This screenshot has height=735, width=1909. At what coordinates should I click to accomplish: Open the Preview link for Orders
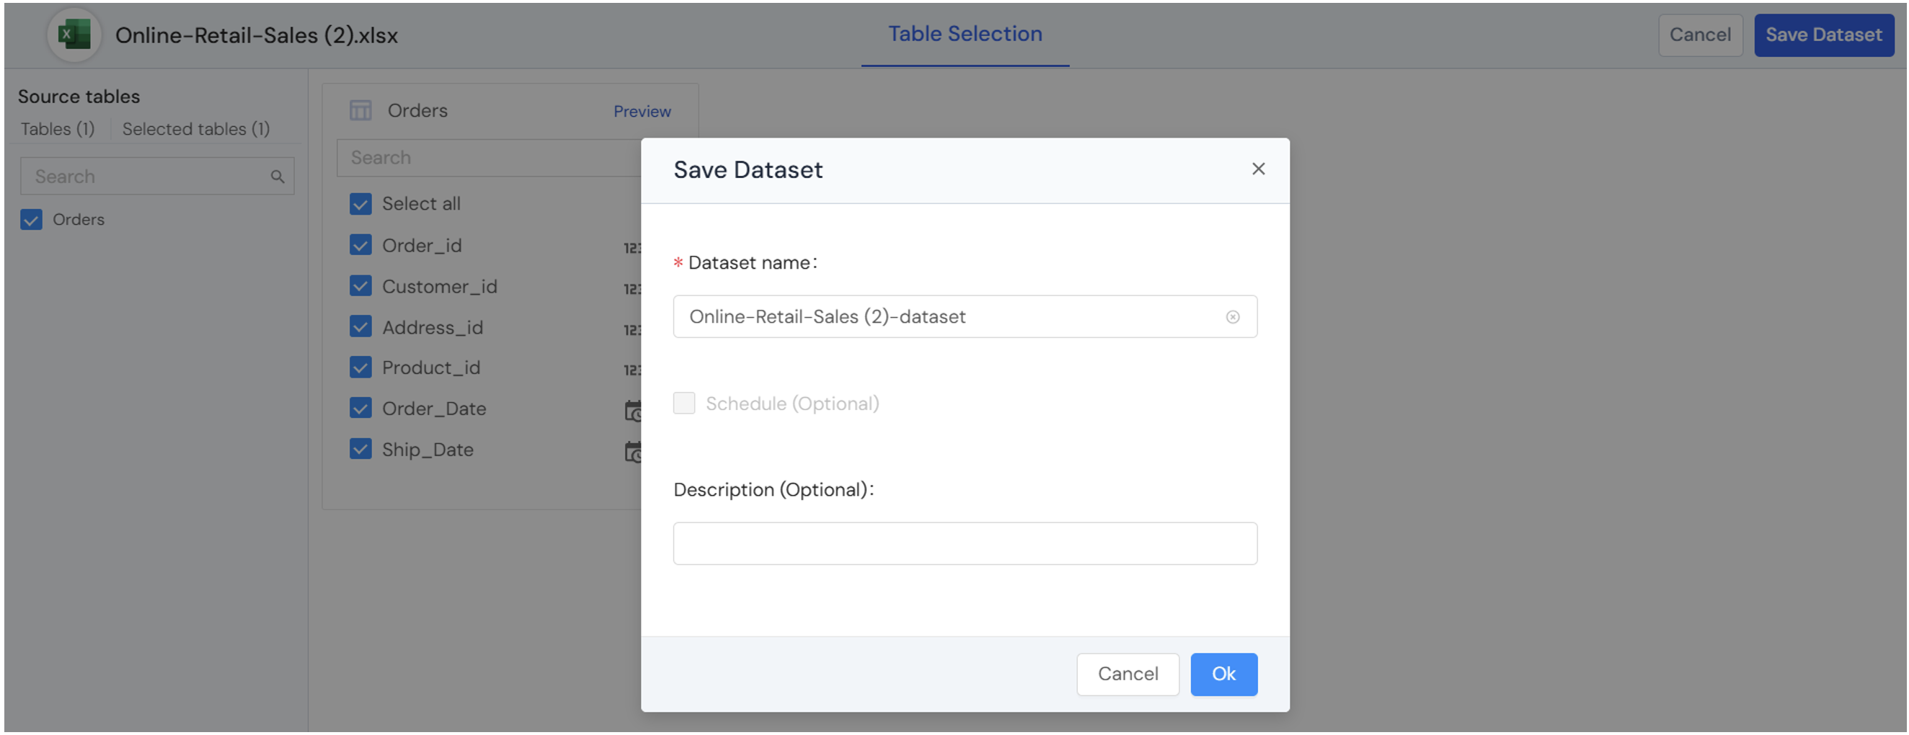[x=641, y=111]
